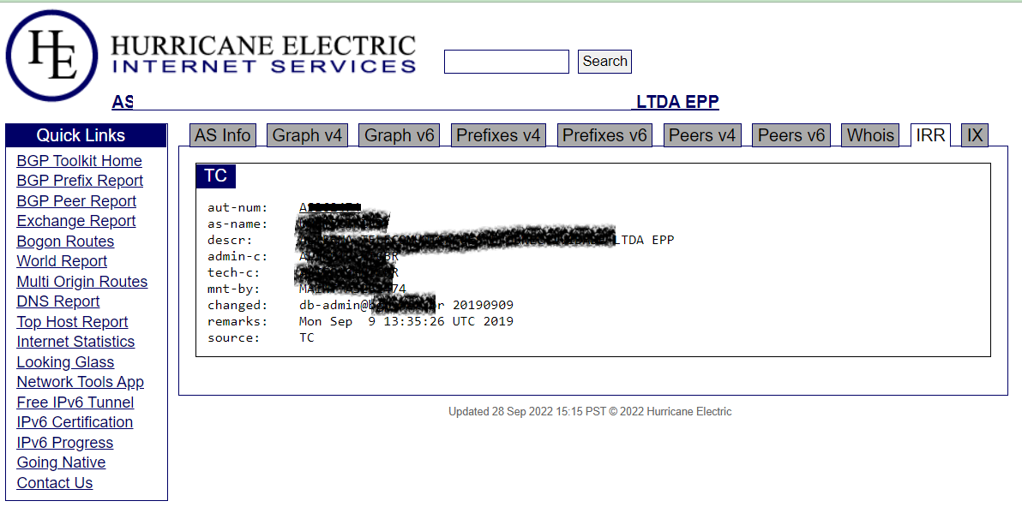The image size is (1022, 513).
Task: View the Peers v6 tab
Action: point(791,135)
